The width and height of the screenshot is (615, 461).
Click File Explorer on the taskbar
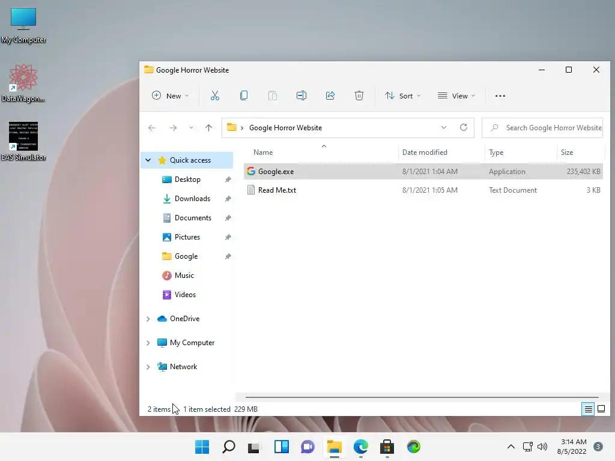(335, 447)
